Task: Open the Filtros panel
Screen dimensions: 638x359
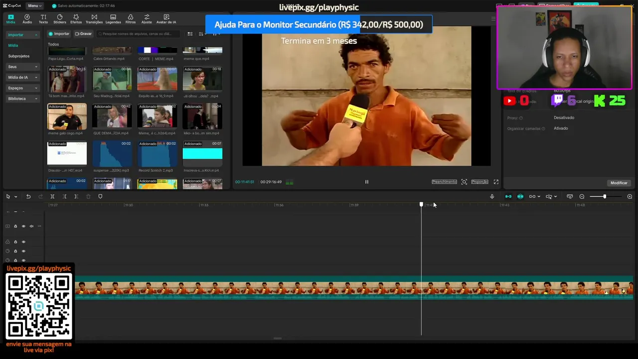Action: point(131,19)
